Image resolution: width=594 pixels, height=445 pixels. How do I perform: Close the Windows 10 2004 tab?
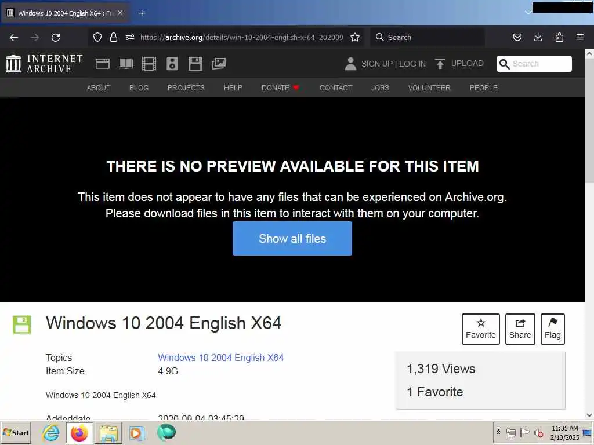[120, 13]
